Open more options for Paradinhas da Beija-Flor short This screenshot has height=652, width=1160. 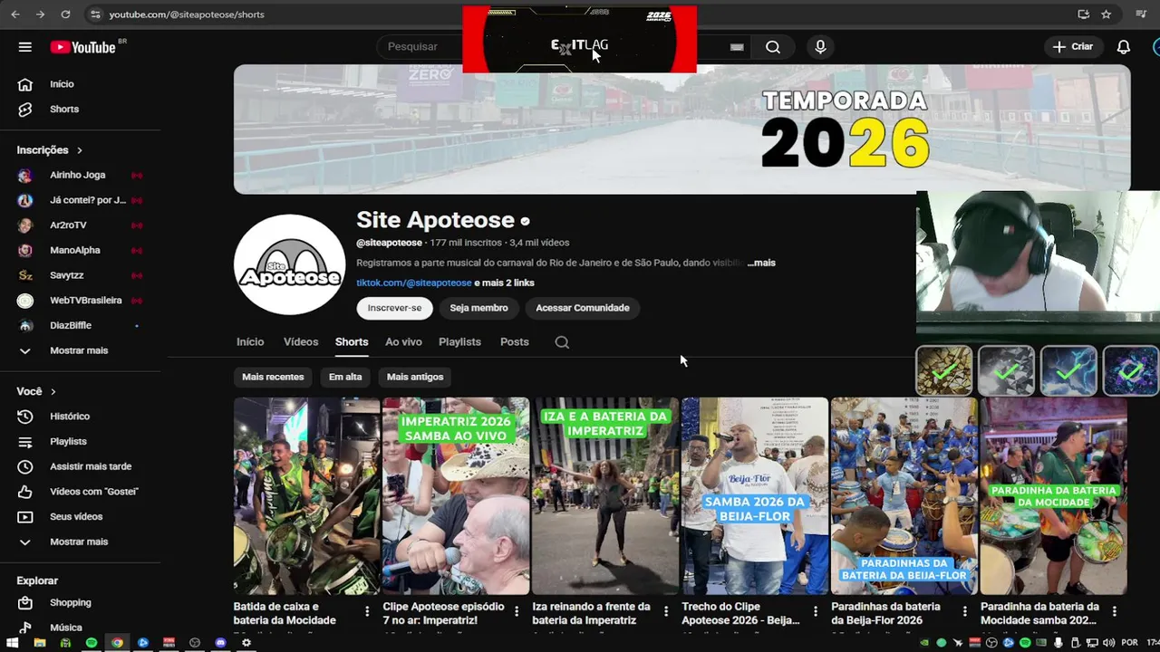click(x=964, y=611)
